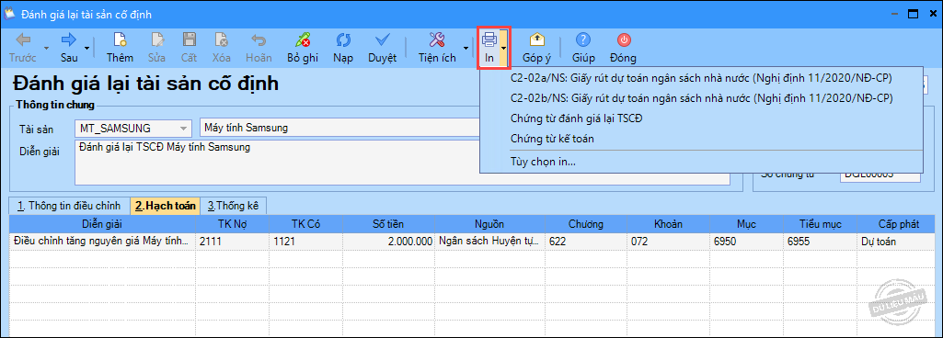Screen dimensions: 943x338
Task: Click the In printer icon
Action: tap(490, 40)
